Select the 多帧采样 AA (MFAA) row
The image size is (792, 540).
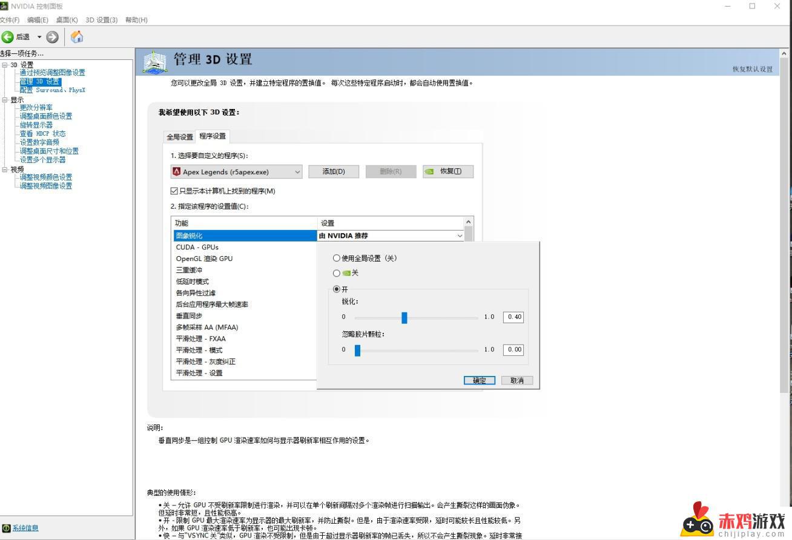pyautogui.click(x=245, y=328)
